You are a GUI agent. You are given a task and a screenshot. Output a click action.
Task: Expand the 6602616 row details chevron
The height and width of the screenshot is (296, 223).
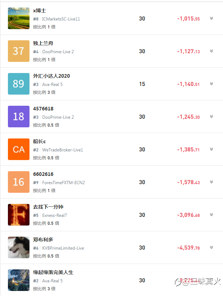(x=211, y=182)
